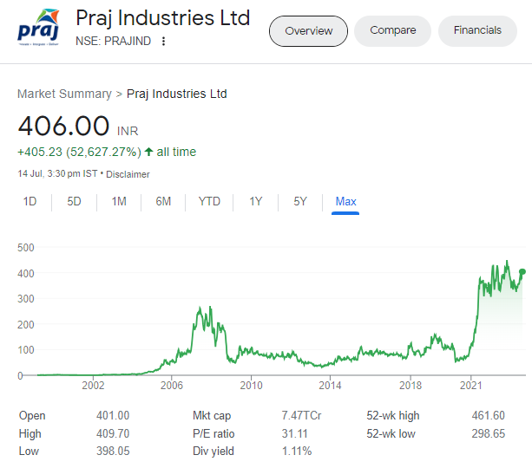Switch chart to YTD range
This screenshot has width=532, height=468.
tap(209, 202)
